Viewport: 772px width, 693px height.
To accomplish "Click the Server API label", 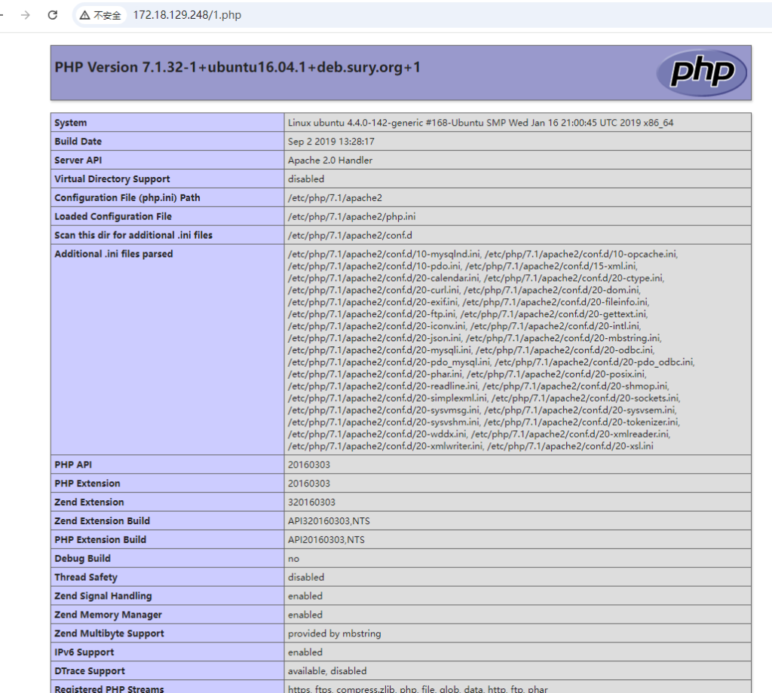I will point(78,160).
